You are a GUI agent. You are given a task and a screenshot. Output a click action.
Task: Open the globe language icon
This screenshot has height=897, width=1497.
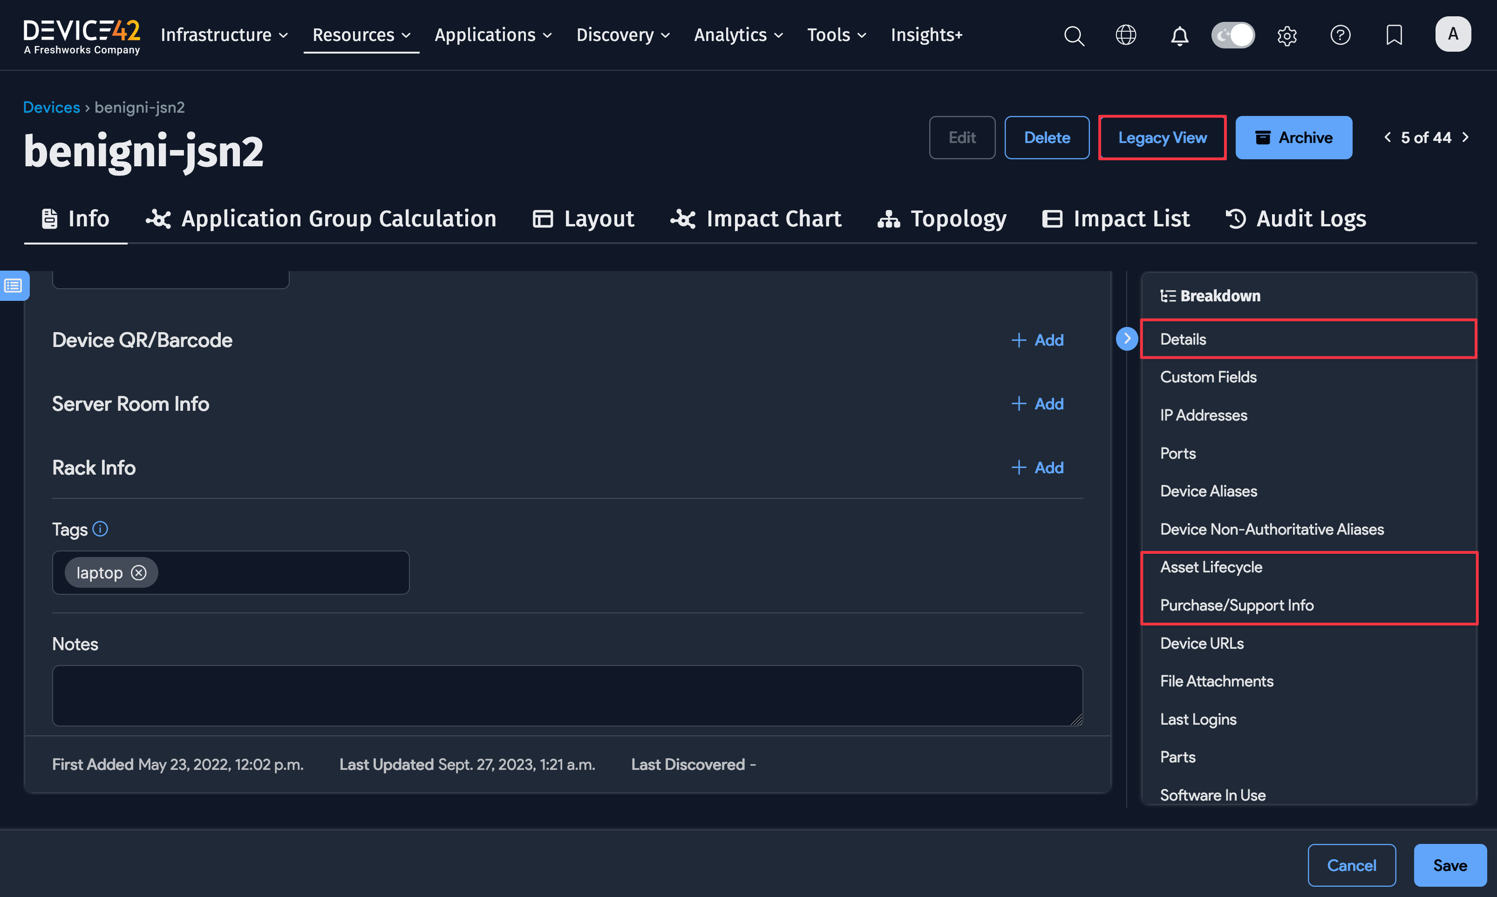(x=1125, y=35)
